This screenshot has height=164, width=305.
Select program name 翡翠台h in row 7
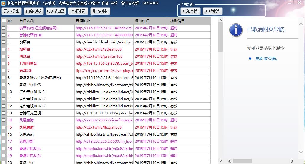pos(26,71)
